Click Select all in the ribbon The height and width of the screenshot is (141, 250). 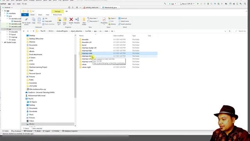123,18
